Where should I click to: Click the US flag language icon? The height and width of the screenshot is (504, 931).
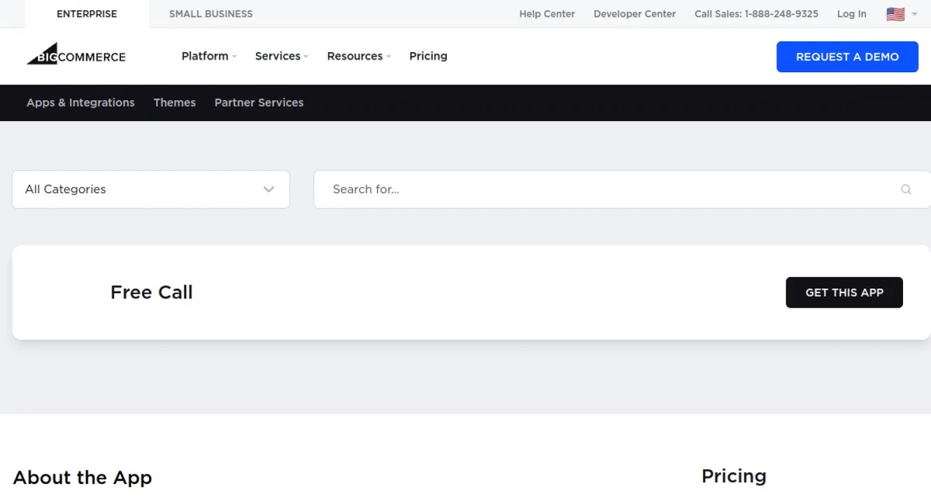pyautogui.click(x=895, y=14)
